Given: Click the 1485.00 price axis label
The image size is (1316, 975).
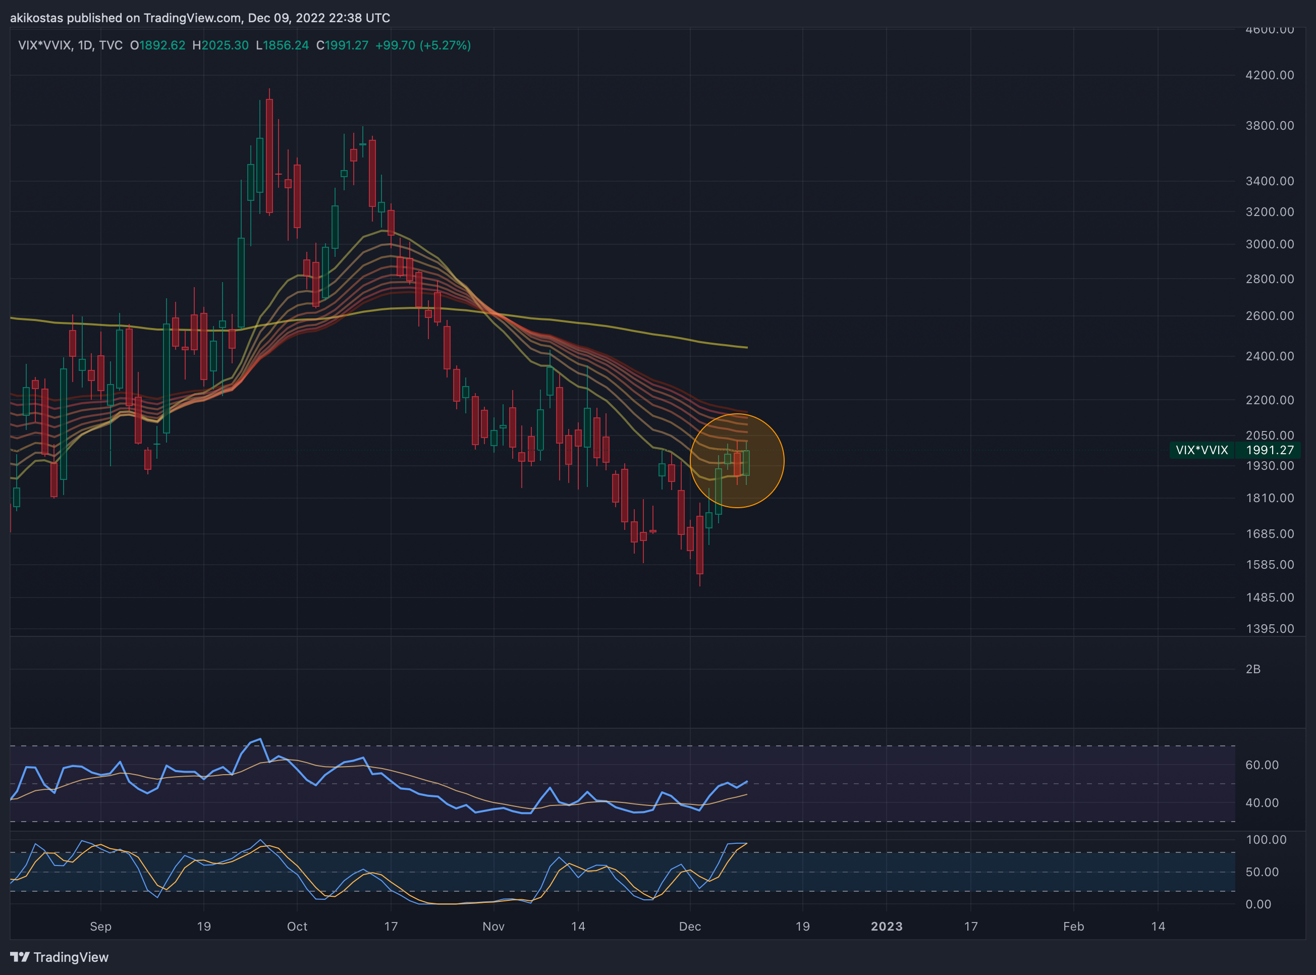Looking at the screenshot, I should [x=1270, y=598].
